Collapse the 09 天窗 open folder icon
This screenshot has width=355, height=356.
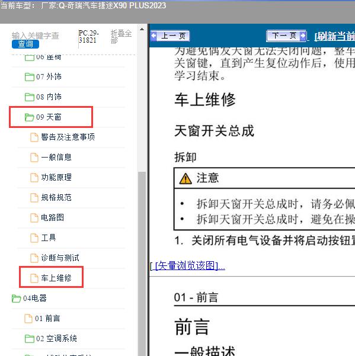29,117
